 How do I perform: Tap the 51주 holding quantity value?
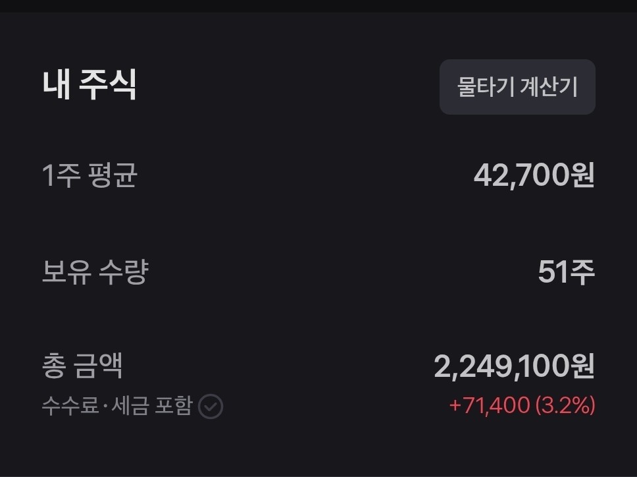coord(566,271)
